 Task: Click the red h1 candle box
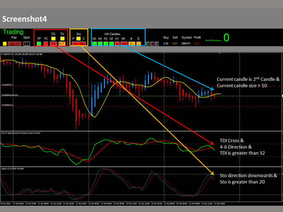[x=117, y=44]
